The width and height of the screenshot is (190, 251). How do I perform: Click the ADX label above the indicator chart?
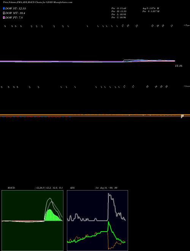pyautogui.click(x=73, y=188)
